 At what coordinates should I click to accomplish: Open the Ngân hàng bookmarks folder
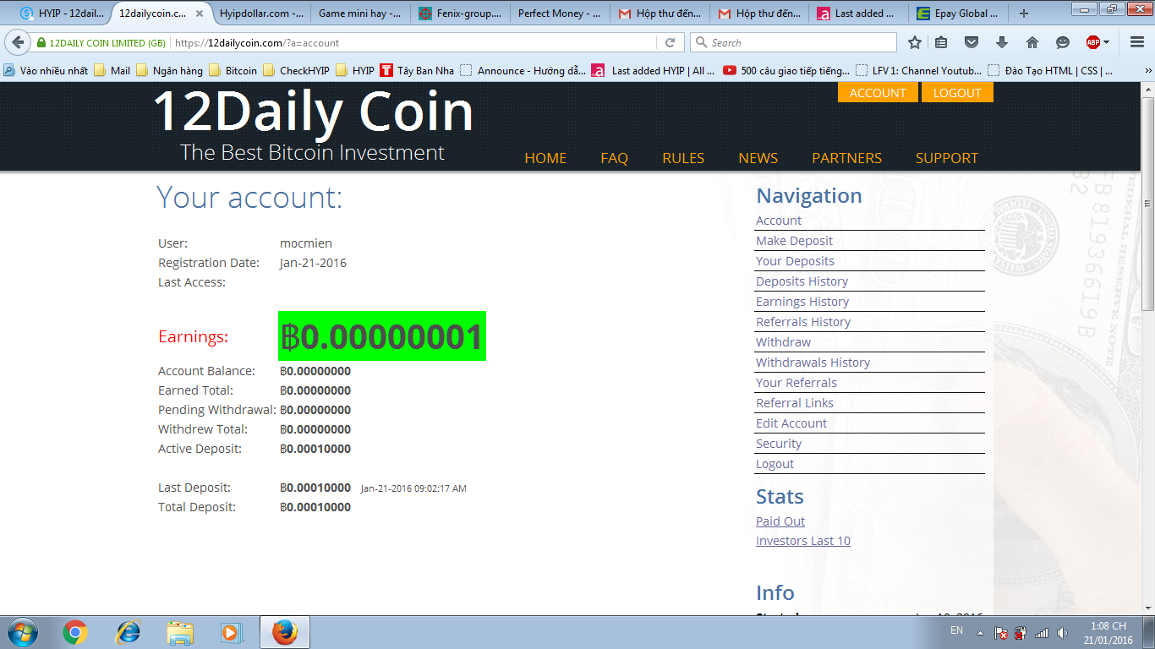pyautogui.click(x=169, y=70)
